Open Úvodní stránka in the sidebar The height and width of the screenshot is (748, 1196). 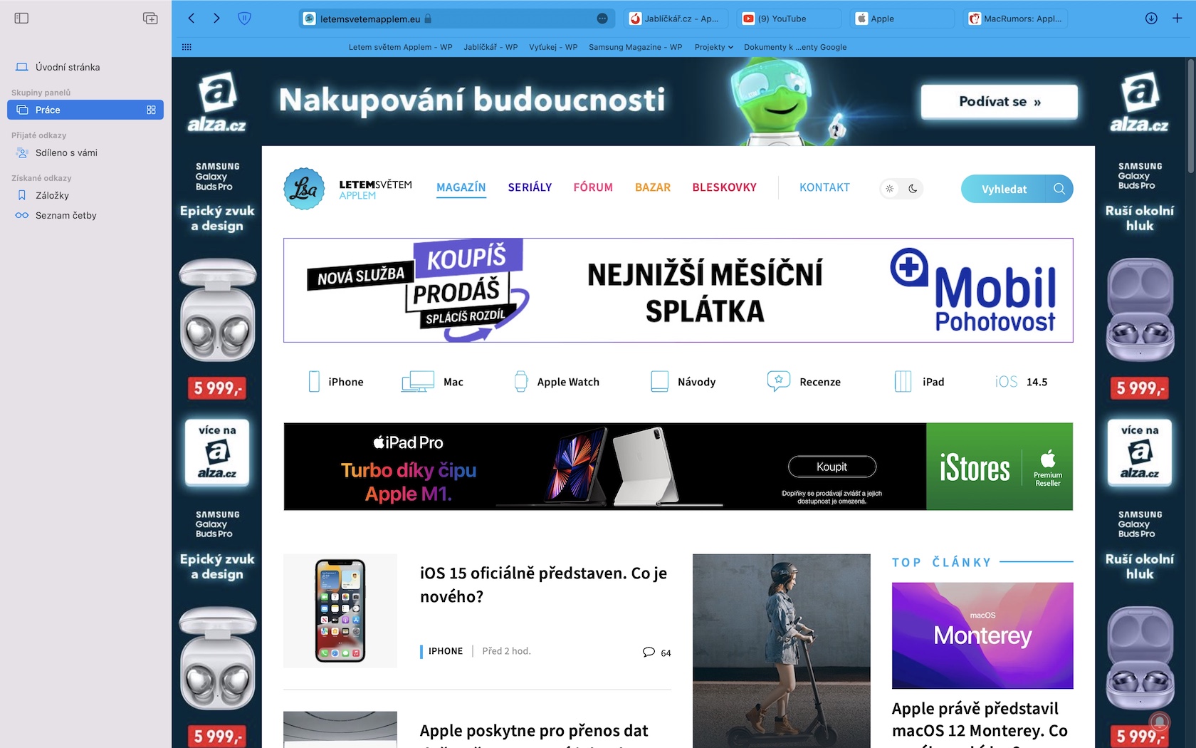click(x=85, y=67)
